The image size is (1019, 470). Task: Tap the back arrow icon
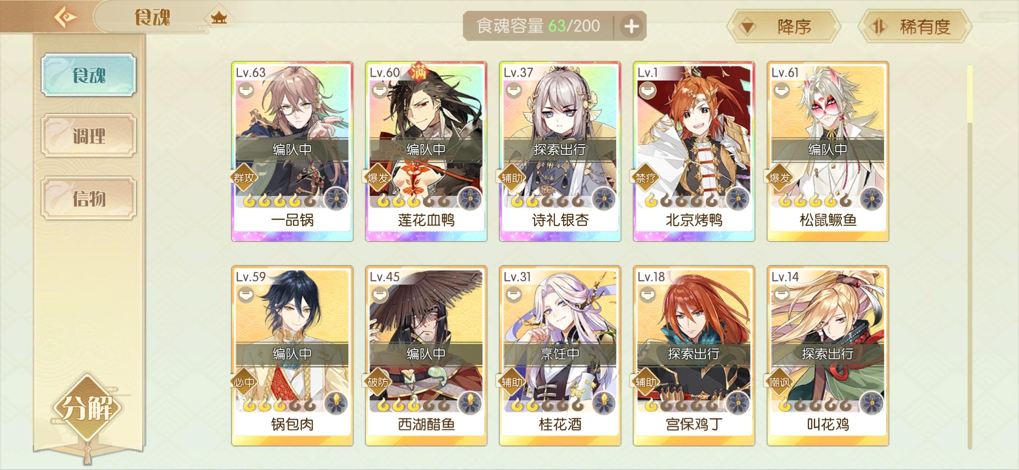[x=65, y=18]
